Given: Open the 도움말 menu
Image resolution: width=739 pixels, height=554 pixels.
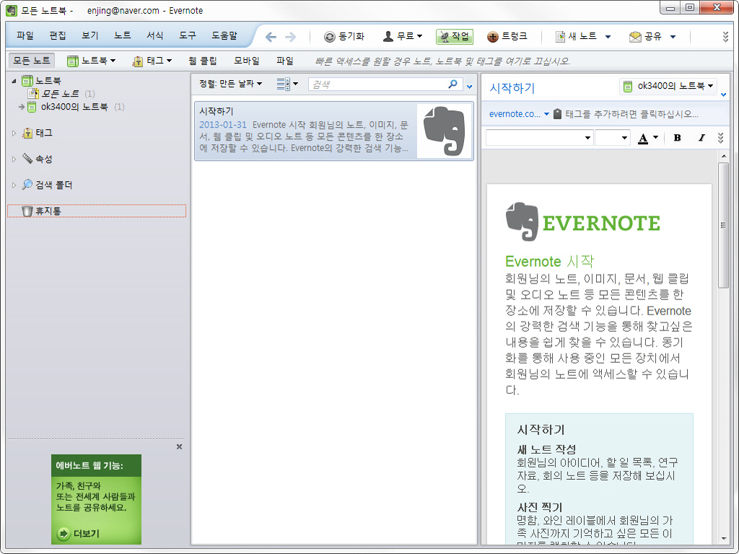Looking at the screenshot, I should pyautogui.click(x=224, y=35).
